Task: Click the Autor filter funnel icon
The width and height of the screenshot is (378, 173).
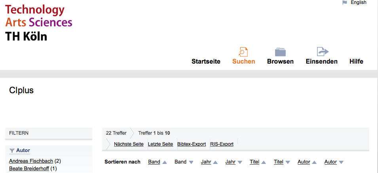Action: click(12, 150)
